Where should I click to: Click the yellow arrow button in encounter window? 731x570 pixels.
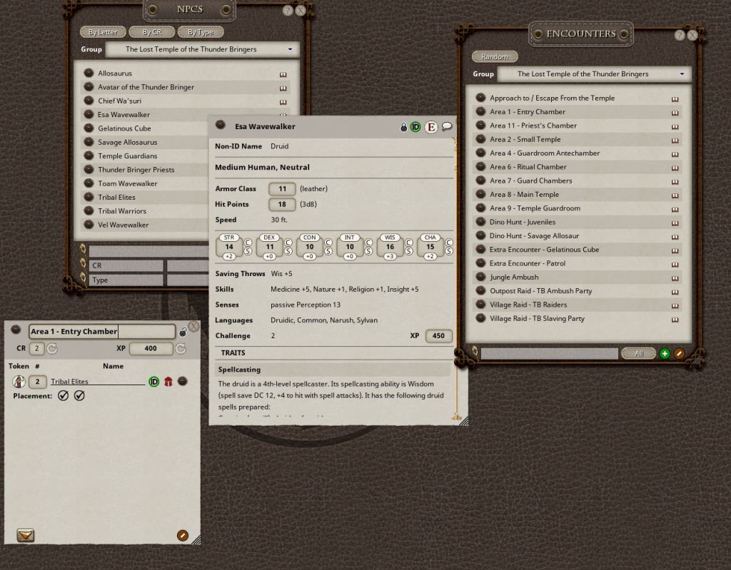tap(25, 535)
